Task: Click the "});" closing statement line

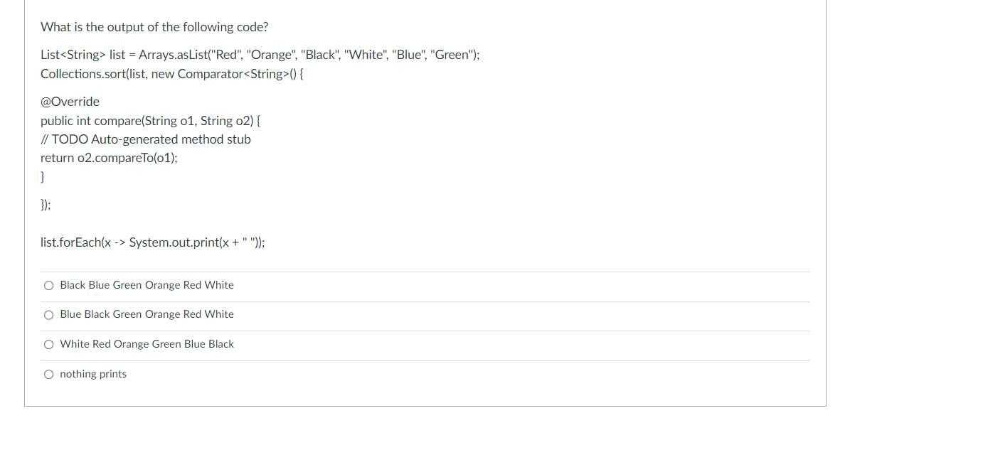Action: (45, 205)
